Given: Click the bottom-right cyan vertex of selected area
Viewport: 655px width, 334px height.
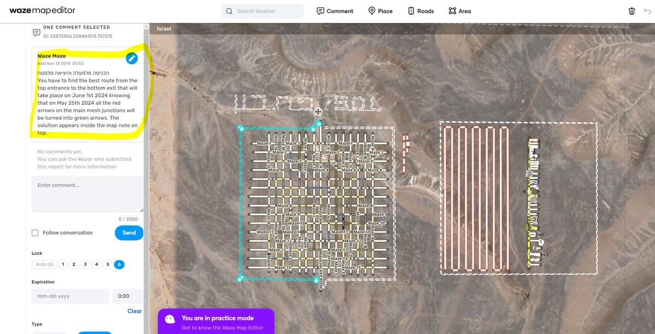Looking at the screenshot, I should 317,281.
